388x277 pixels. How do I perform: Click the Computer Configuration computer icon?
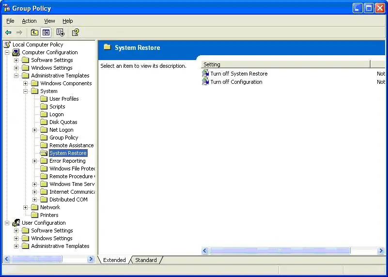16,52
